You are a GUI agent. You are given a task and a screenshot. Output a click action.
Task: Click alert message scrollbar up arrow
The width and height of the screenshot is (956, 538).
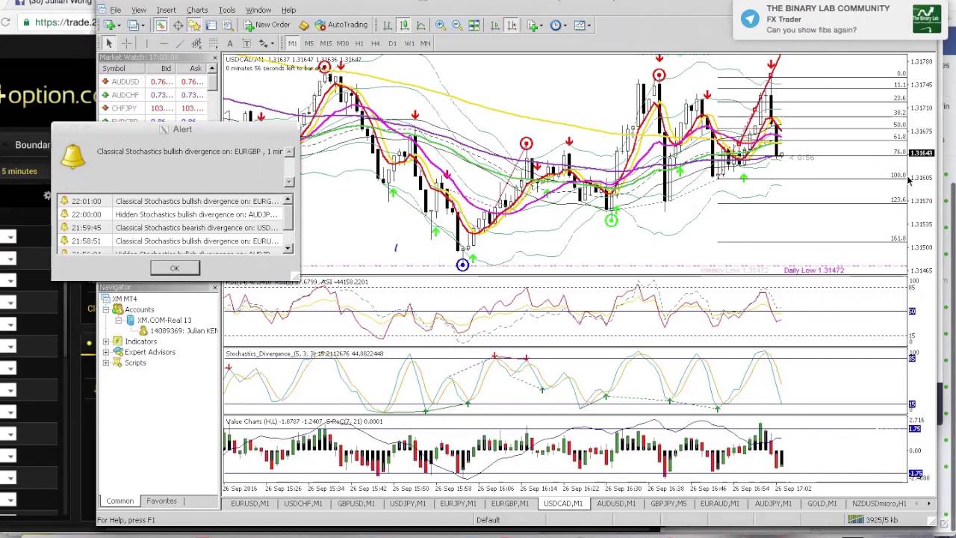coord(290,152)
